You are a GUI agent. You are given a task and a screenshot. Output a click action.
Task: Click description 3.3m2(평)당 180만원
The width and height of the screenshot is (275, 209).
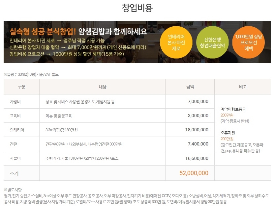point(62,130)
